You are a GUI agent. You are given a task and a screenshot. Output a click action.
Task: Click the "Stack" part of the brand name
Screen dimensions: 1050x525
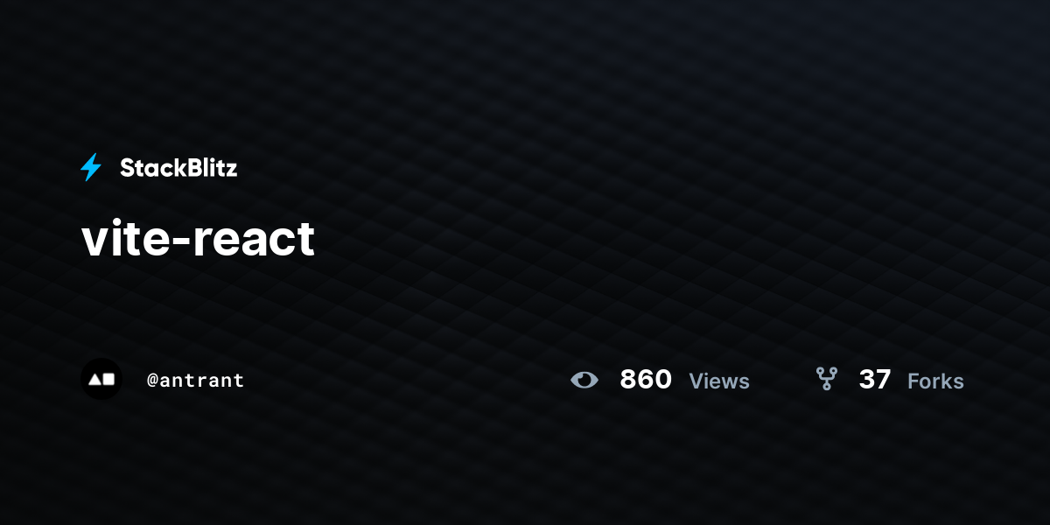pos(149,168)
